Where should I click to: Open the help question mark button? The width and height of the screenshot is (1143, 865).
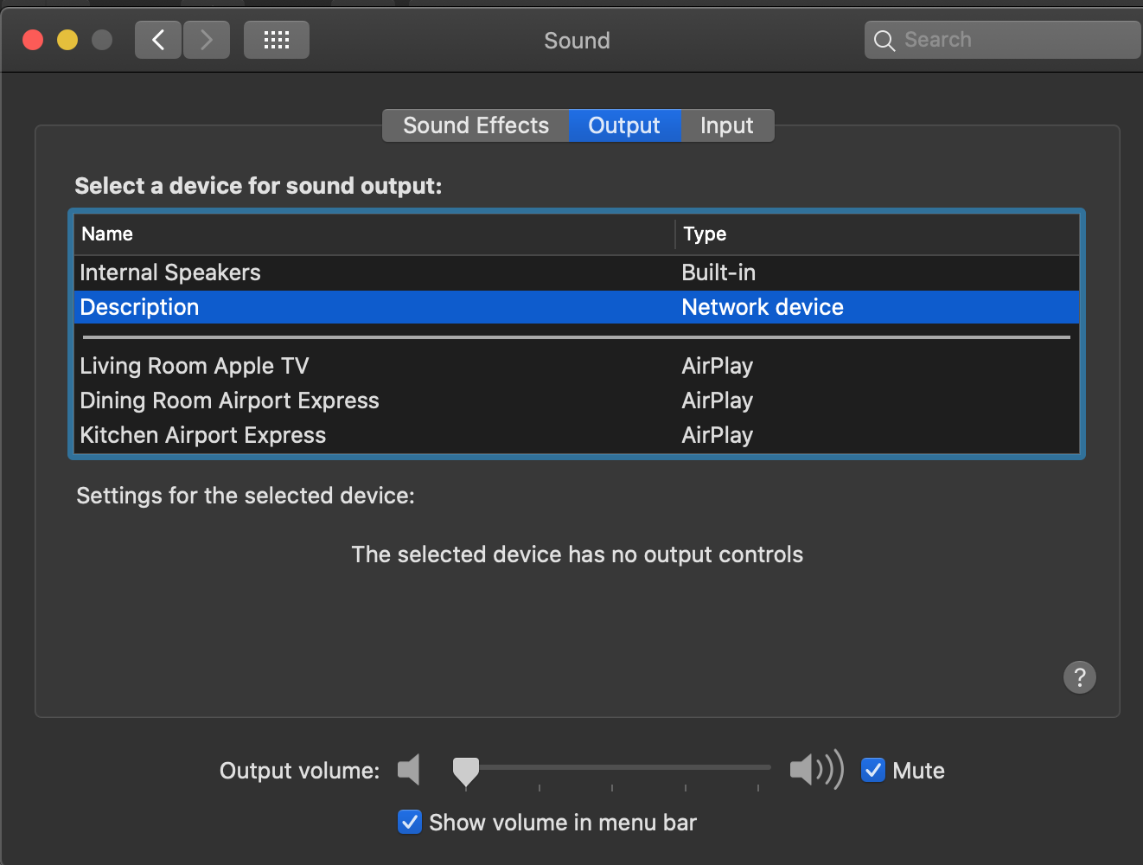coord(1079,677)
